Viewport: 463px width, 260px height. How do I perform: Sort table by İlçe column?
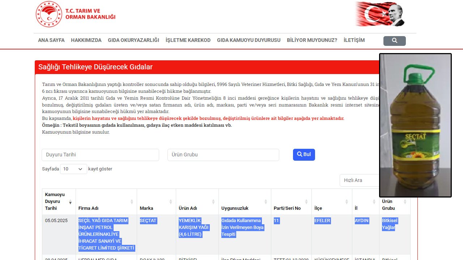pos(332,201)
